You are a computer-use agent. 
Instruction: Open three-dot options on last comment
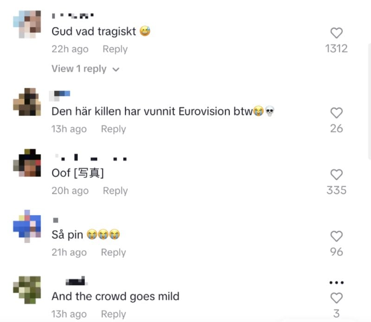pos(337,283)
